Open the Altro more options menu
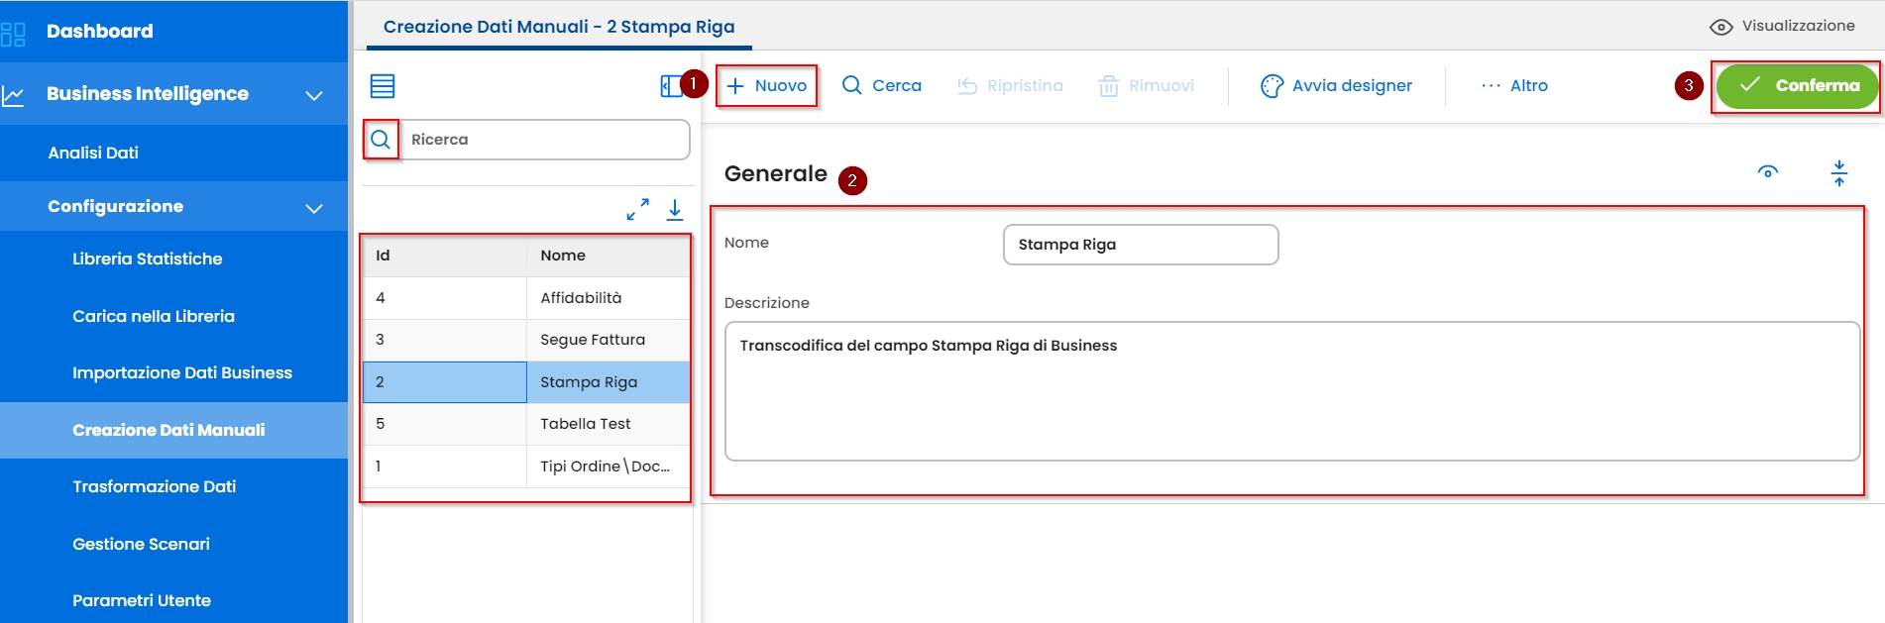This screenshot has width=1885, height=623. coord(1514,86)
